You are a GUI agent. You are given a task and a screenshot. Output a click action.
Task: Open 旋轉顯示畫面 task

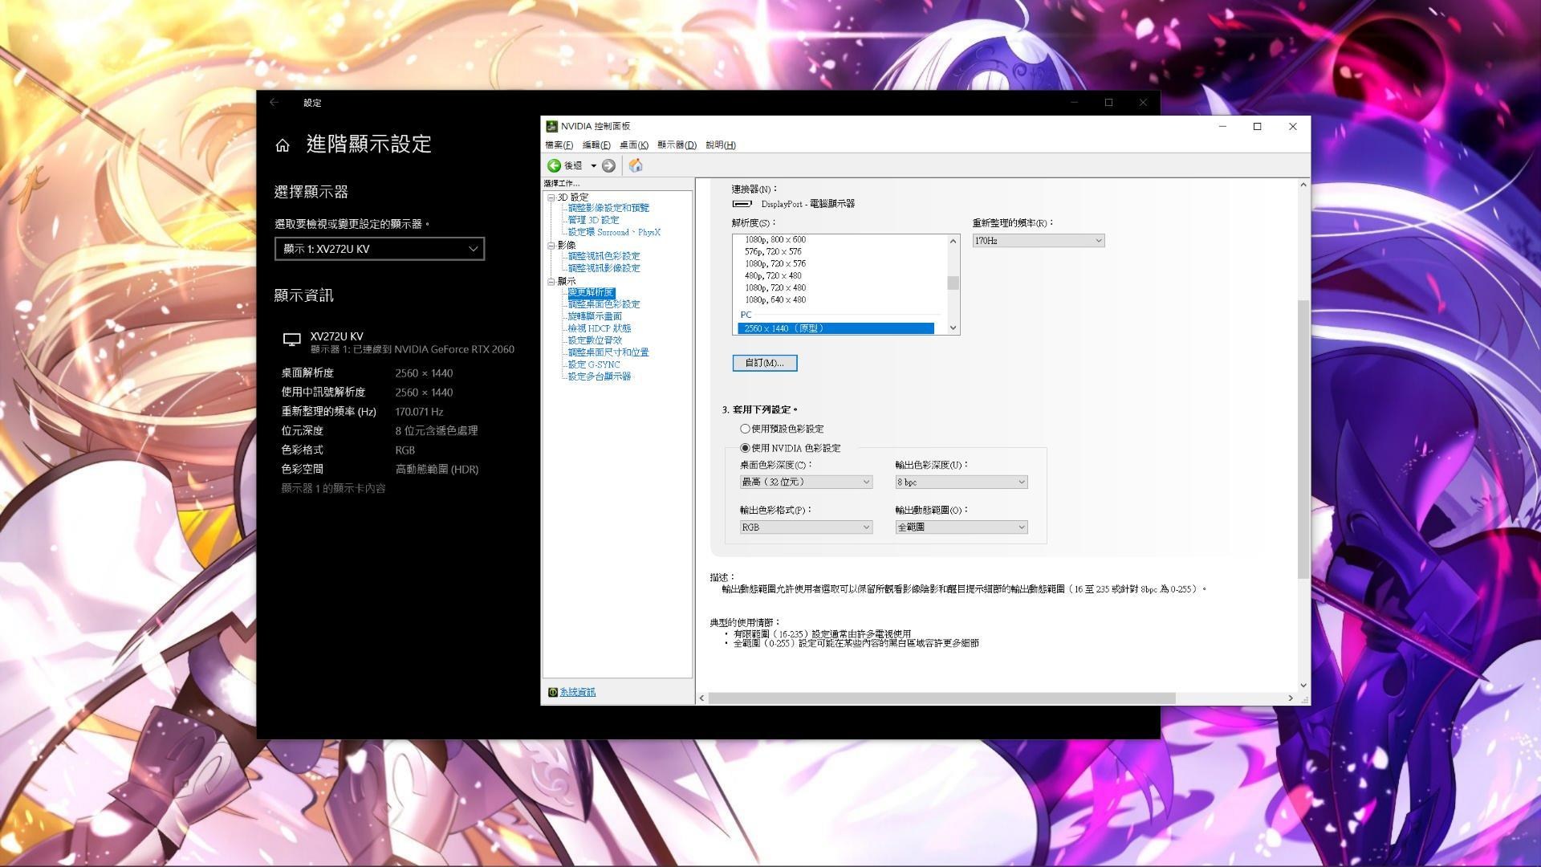coord(595,316)
